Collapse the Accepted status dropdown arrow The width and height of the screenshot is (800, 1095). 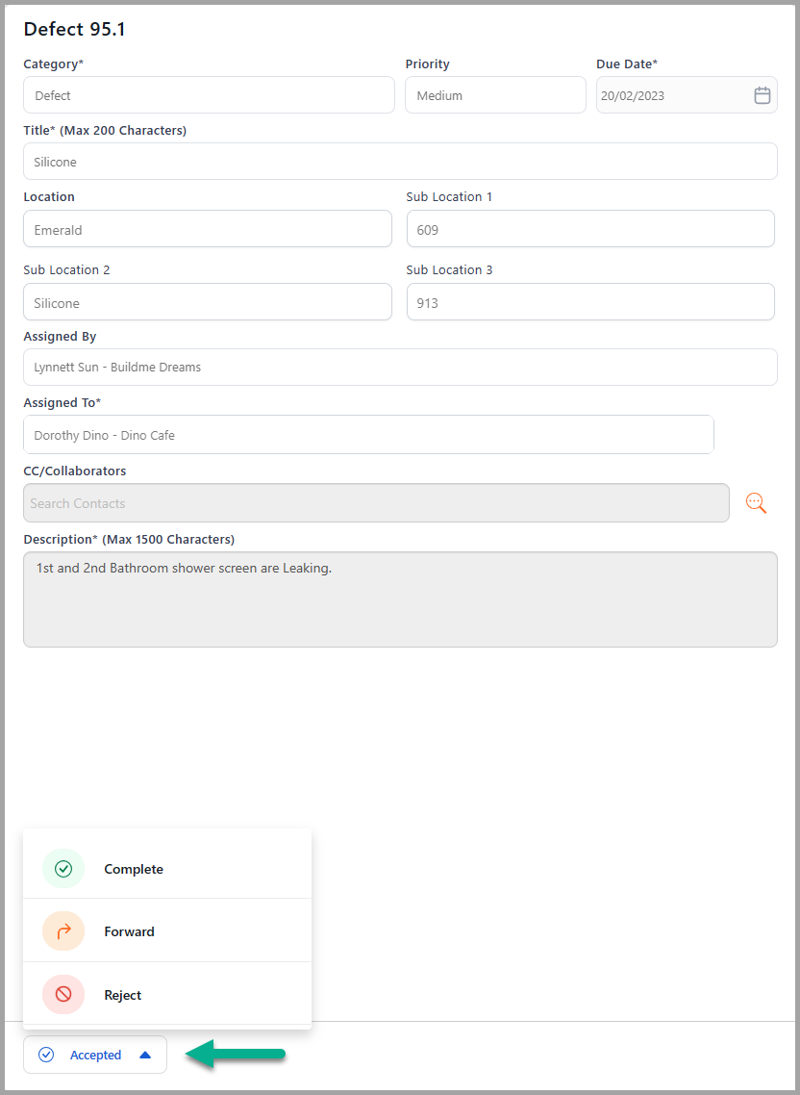145,1055
